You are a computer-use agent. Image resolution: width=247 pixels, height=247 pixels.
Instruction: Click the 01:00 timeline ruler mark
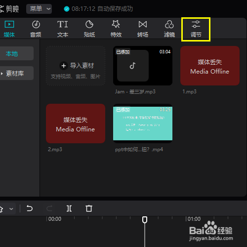(x=194, y=219)
